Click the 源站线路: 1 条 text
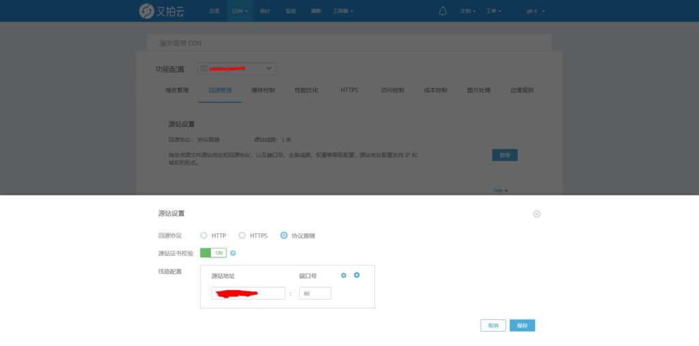Screen dimensions: 699x346 273,139
